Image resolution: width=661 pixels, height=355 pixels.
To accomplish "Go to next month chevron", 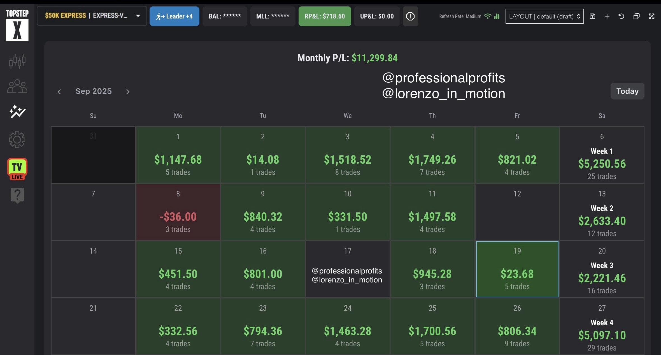I will (128, 92).
